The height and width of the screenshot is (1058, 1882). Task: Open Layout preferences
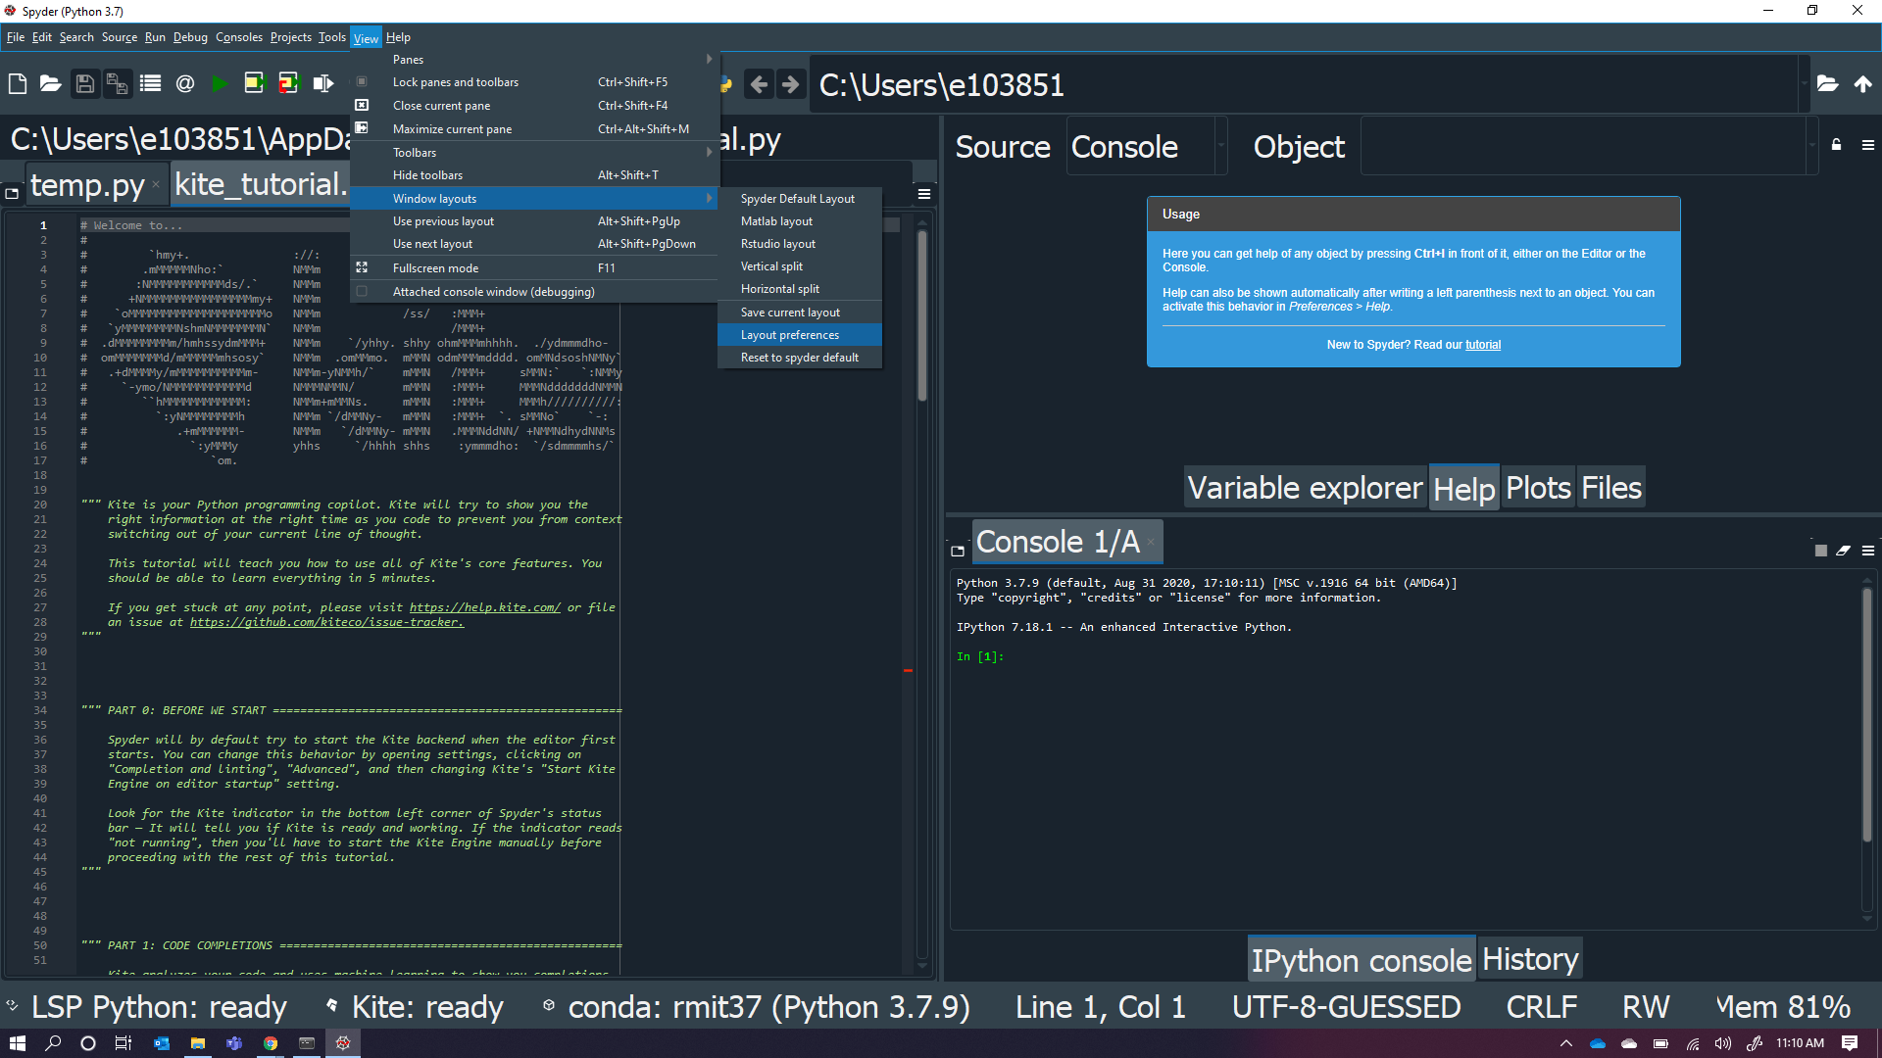[799, 335]
